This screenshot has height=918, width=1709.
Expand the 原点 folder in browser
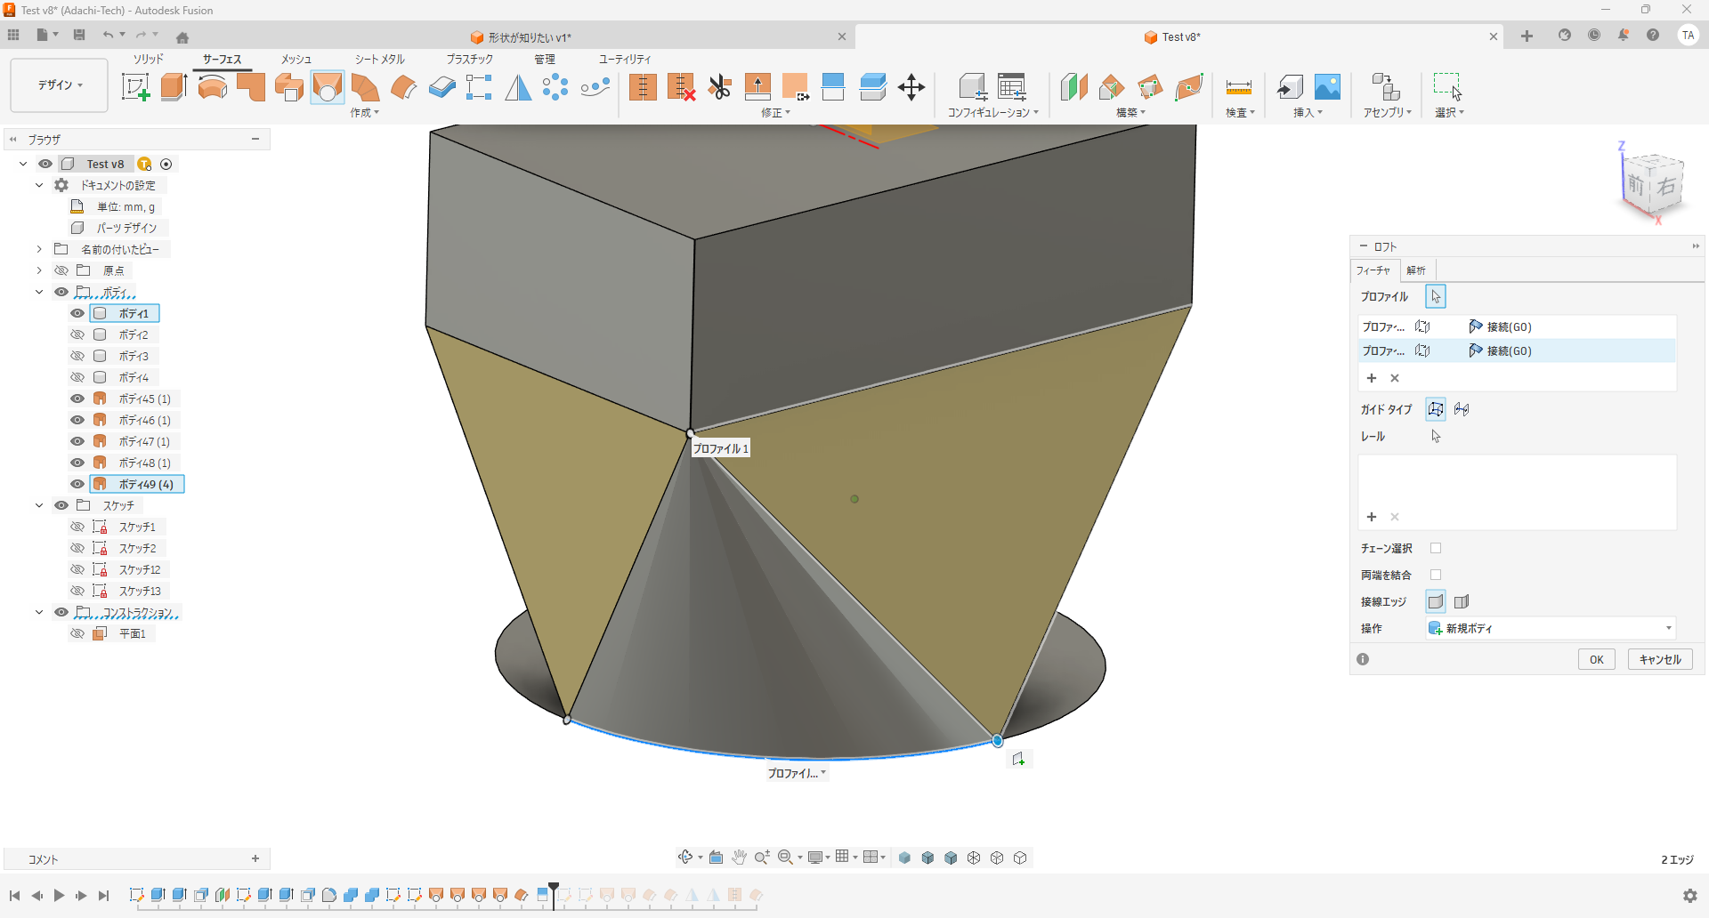[x=39, y=270]
